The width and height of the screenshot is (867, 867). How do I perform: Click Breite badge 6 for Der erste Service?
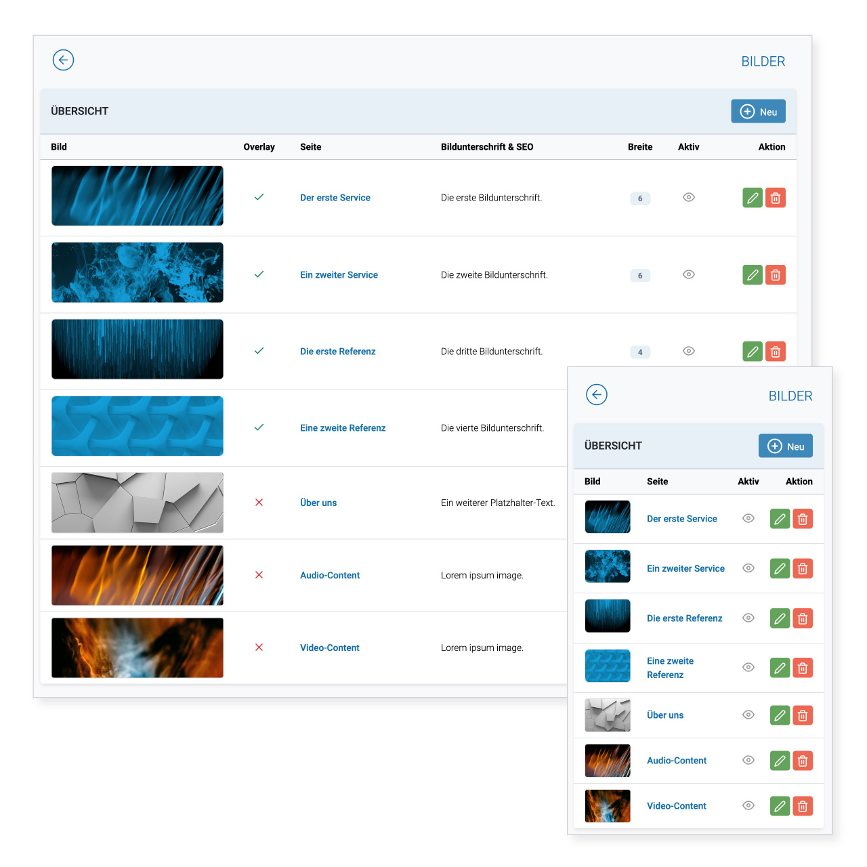[x=640, y=198]
